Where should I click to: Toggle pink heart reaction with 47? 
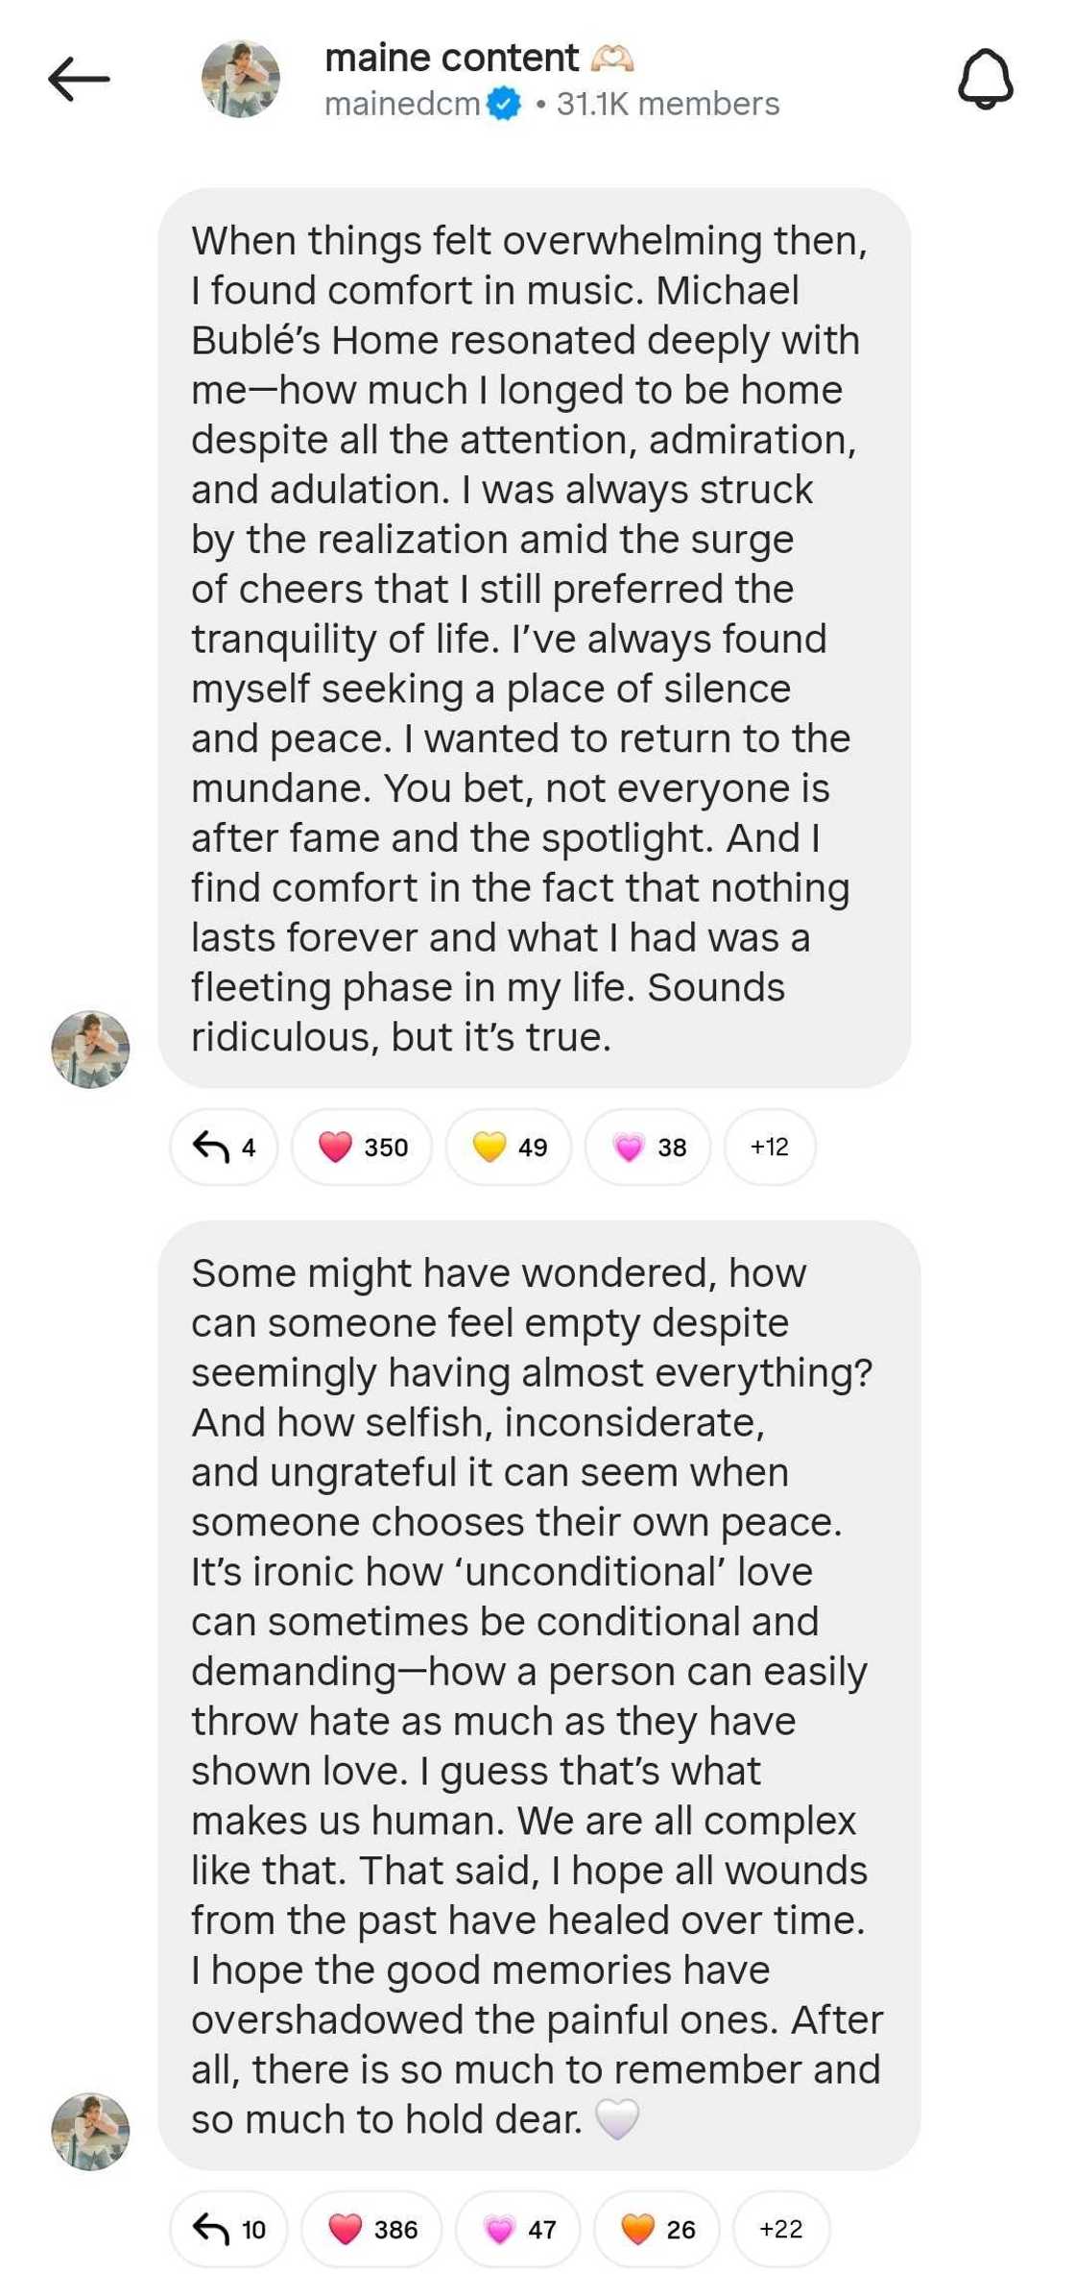pyautogui.click(x=518, y=2229)
